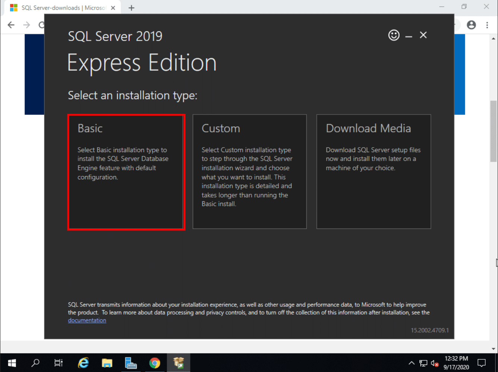This screenshot has width=498, height=372.
Task: Open the Chrome three-dot menu
Action: pyautogui.click(x=487, y=25)
